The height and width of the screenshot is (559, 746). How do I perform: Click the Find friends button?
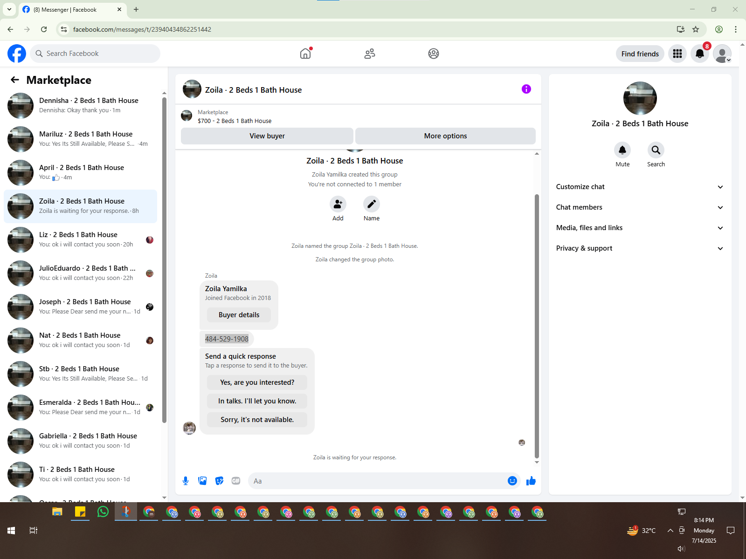click(x=640, y=54)
